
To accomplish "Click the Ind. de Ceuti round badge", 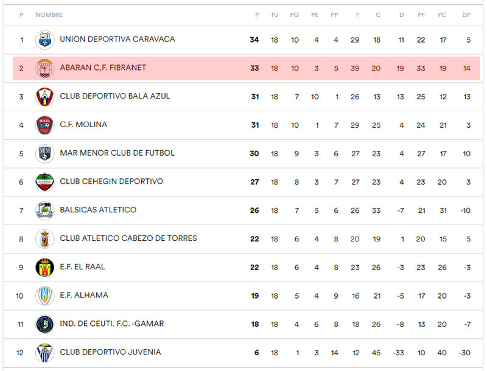I will 44,324.
